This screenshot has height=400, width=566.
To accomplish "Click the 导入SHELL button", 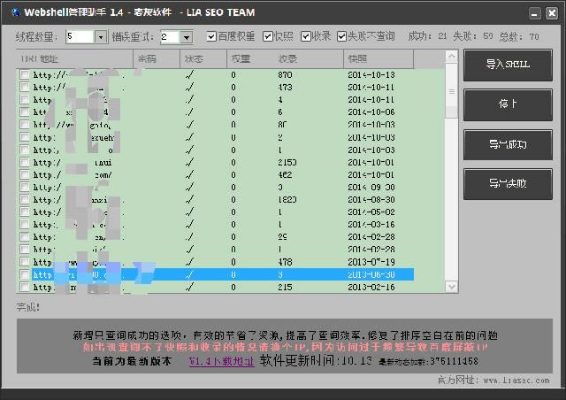I will (x=508, y=65).
